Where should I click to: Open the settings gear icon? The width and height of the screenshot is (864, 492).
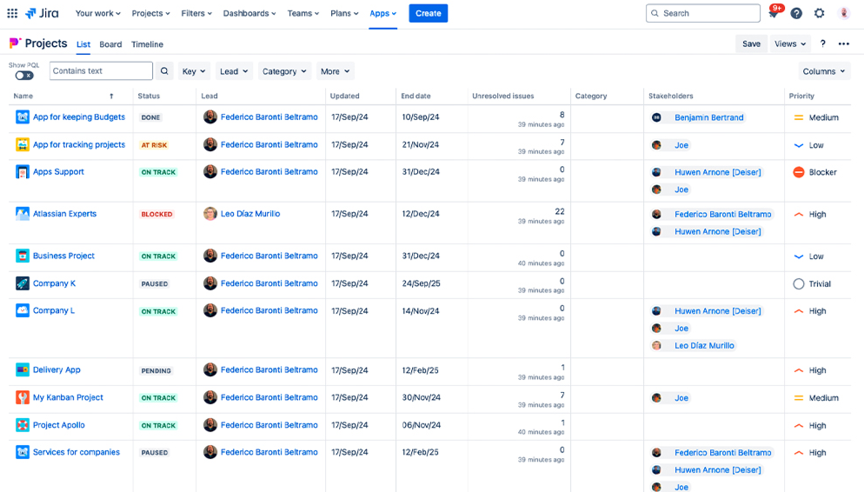[x=820, y=13]
